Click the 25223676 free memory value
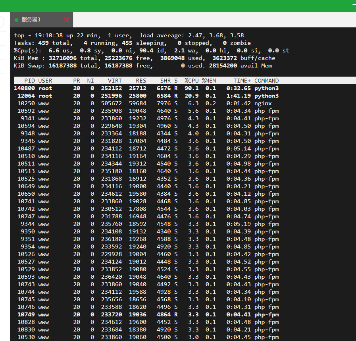Screen dimensions: 356x341 (x=118, y=58)
